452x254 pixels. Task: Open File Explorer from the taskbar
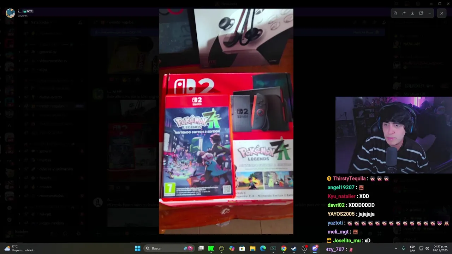[x=252, y=248]
